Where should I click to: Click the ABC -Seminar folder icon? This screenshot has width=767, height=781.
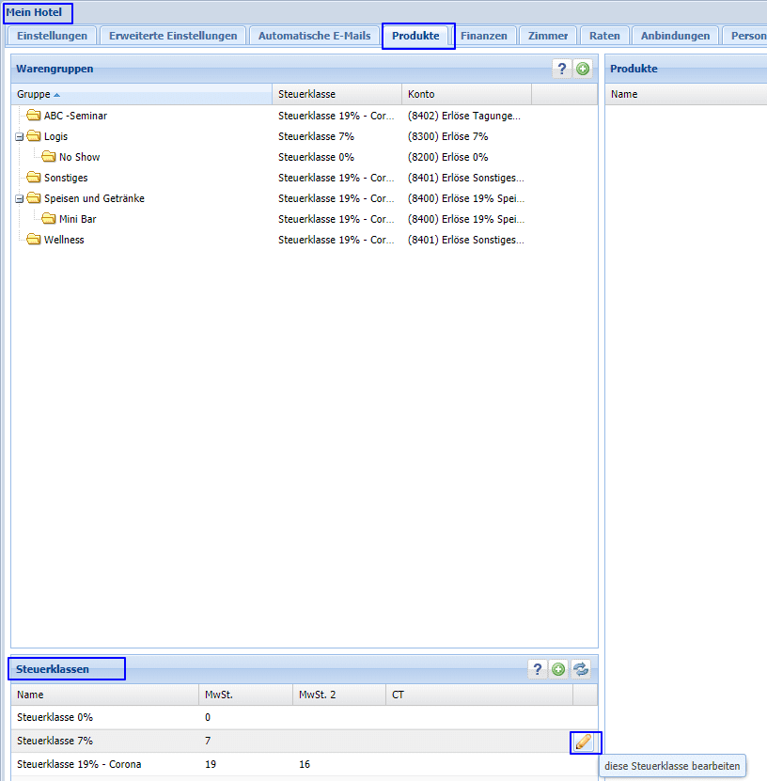[34, 116]
